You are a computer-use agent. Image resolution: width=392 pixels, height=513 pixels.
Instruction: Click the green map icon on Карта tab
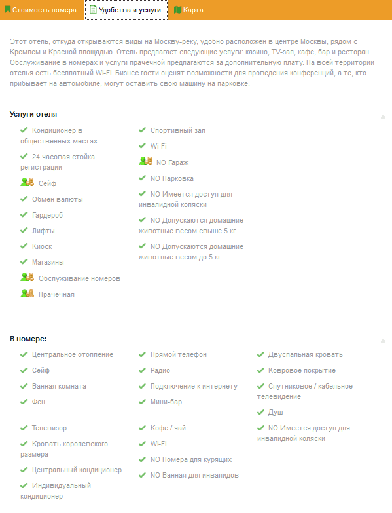[177, 10]
